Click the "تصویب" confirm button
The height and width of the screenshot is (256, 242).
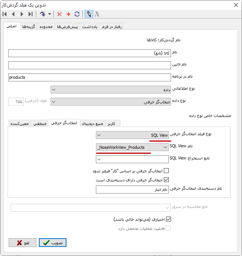click(x=52, y=243)
